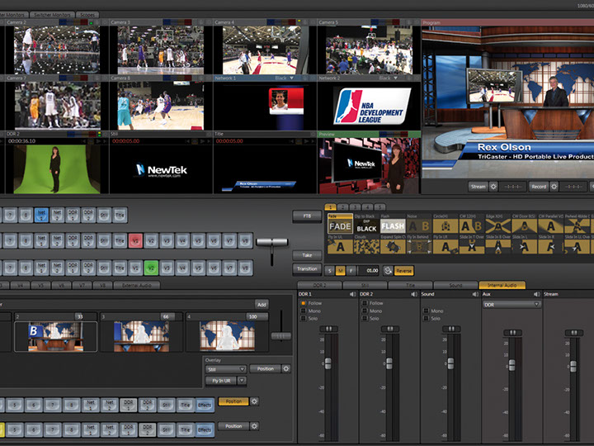Click the DDR 1 volume fader
This screenshot has width=594, height=446.
328,363
